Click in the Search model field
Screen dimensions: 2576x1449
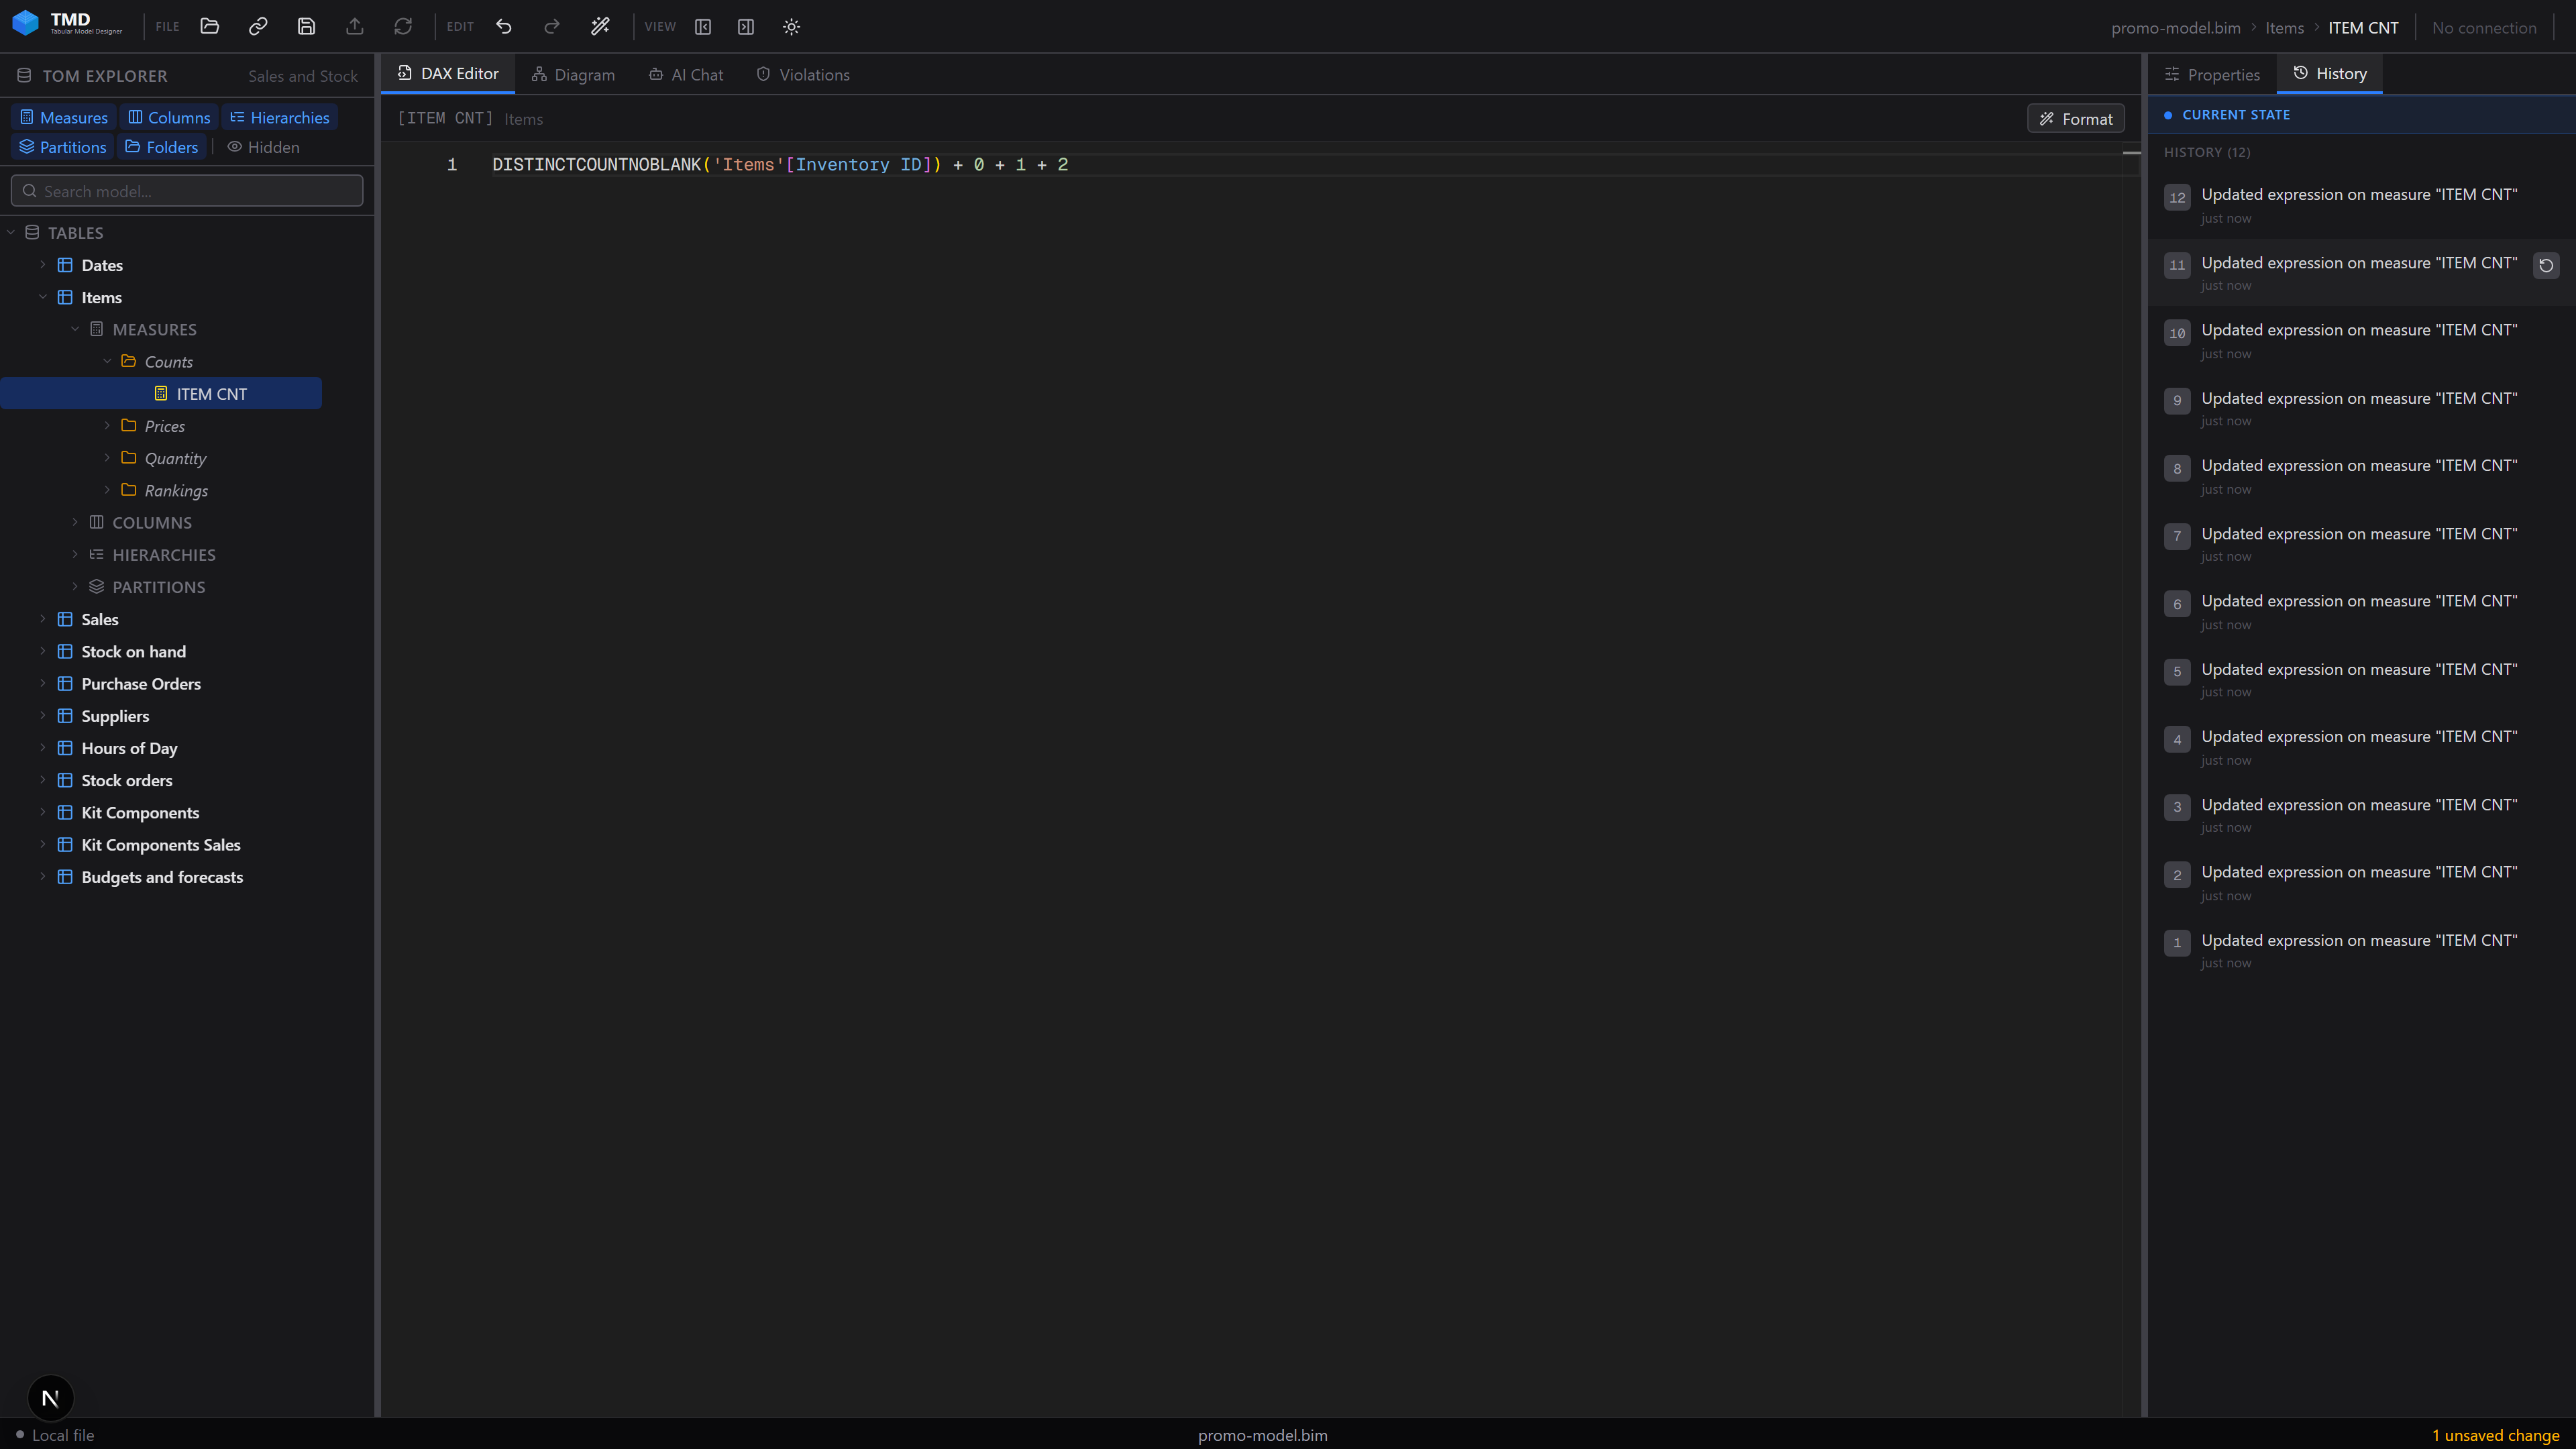coord(187,191)
